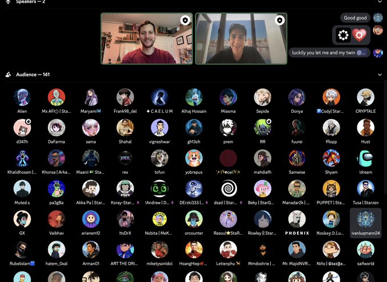Select the highlighted ivanluqmann24 member tile
Viewport: 387px width, 282px height.
click(365, 223)
